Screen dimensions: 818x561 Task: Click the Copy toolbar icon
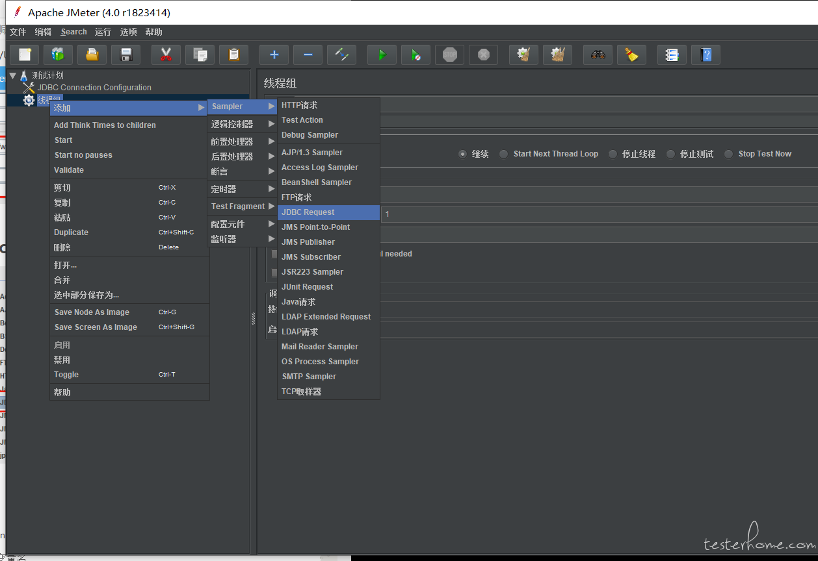pos(200,55)
